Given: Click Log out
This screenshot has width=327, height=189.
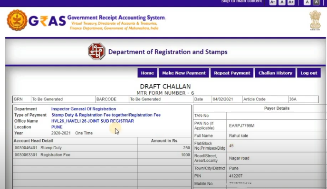Looking at the screenshot, I should [309, 73].
